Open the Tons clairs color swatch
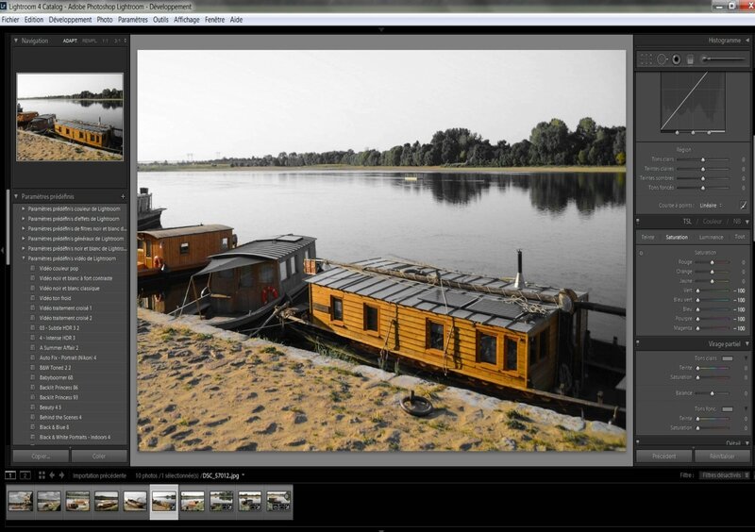 coord(727,358)
